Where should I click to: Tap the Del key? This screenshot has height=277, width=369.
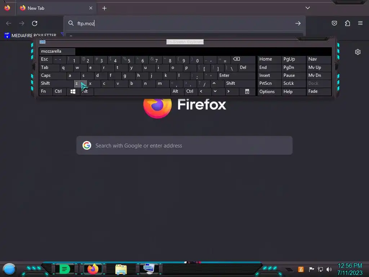246,67
